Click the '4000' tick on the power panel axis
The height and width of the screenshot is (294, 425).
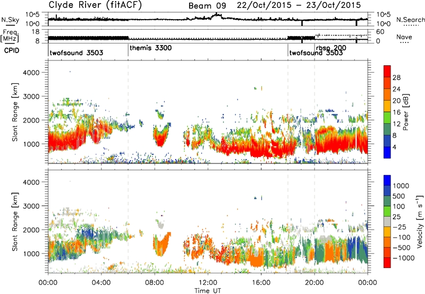31,73
